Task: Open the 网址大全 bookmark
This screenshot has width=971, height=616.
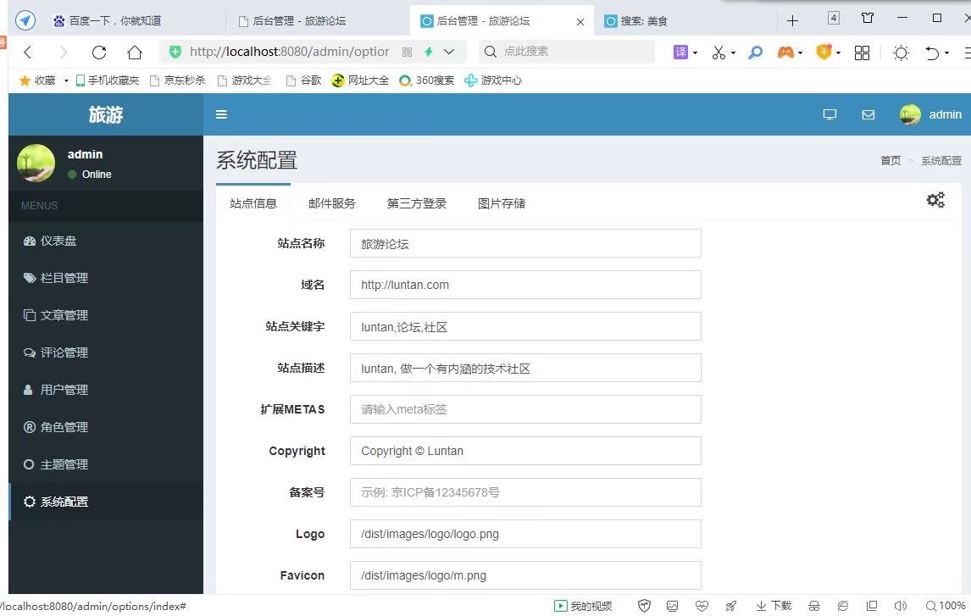Action: (x=360, y=80)
